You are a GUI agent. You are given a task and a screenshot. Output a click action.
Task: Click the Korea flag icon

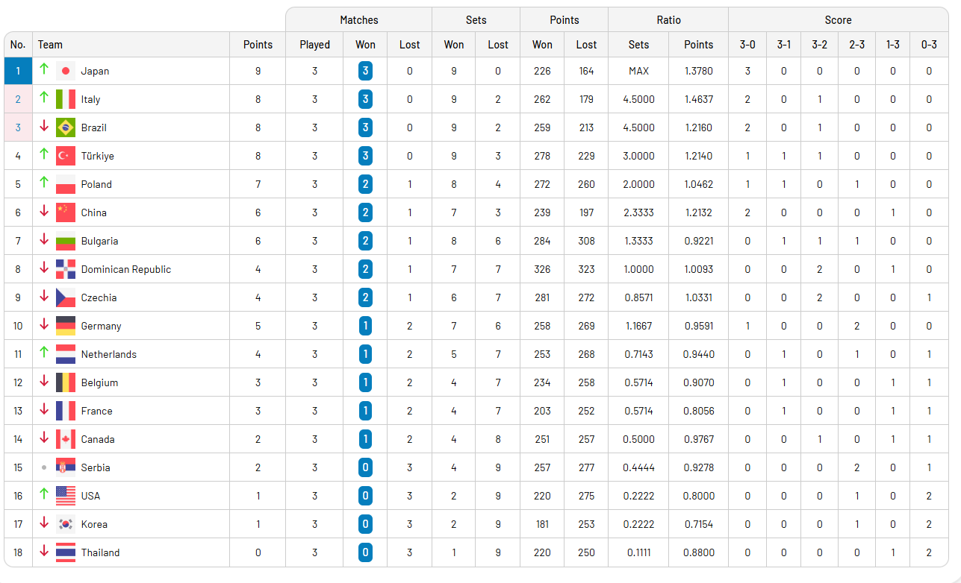(66, 525)
